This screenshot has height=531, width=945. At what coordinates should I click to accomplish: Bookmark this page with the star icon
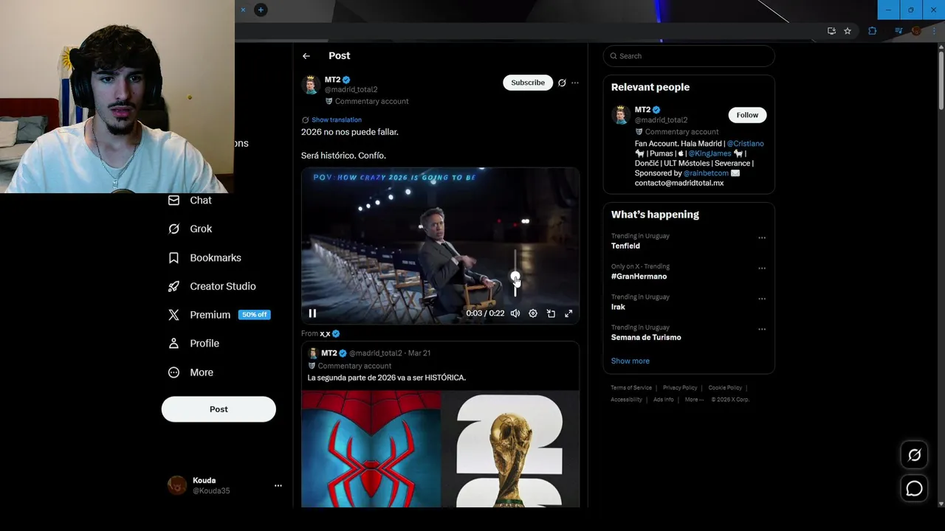(848, 31)
